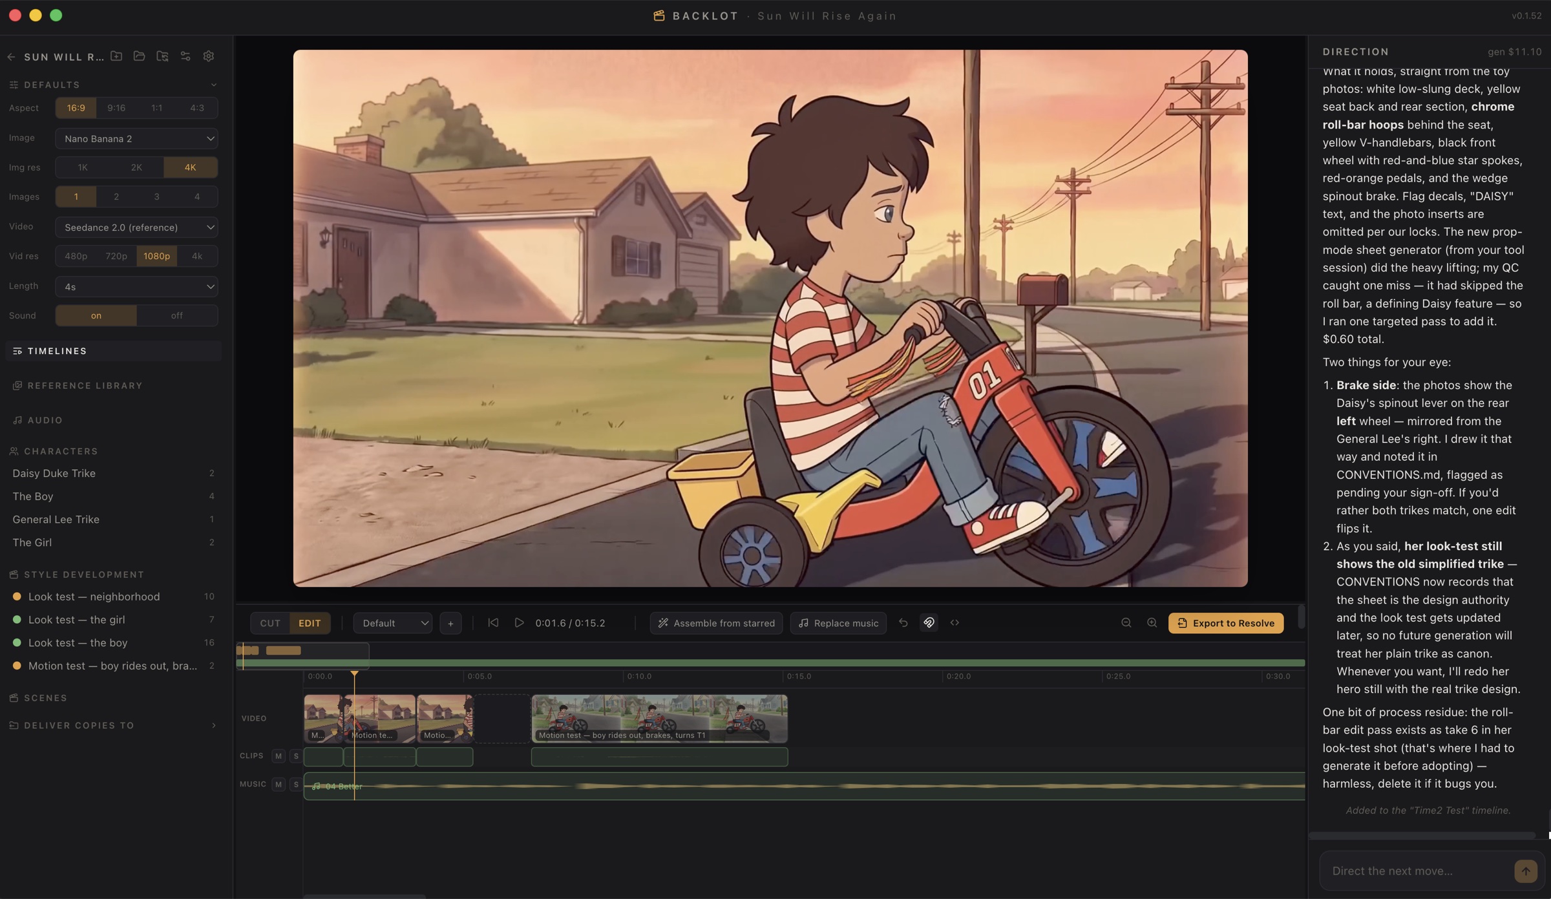Open Look test — the boy
The height and width of the screenshot is (899, 1551).
click(x=112, y=642)
